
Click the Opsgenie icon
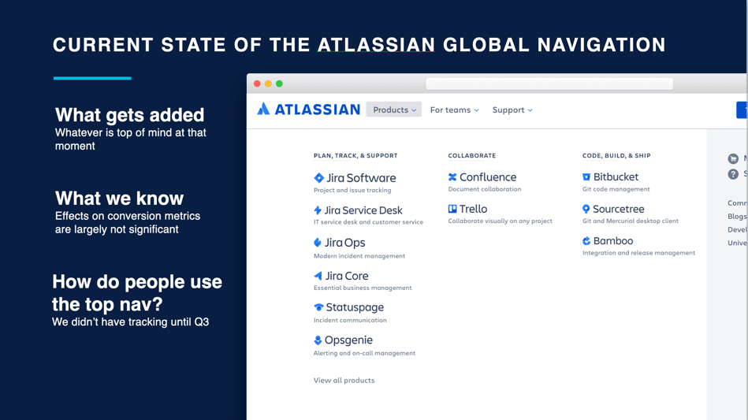click(x=318, y=340)
